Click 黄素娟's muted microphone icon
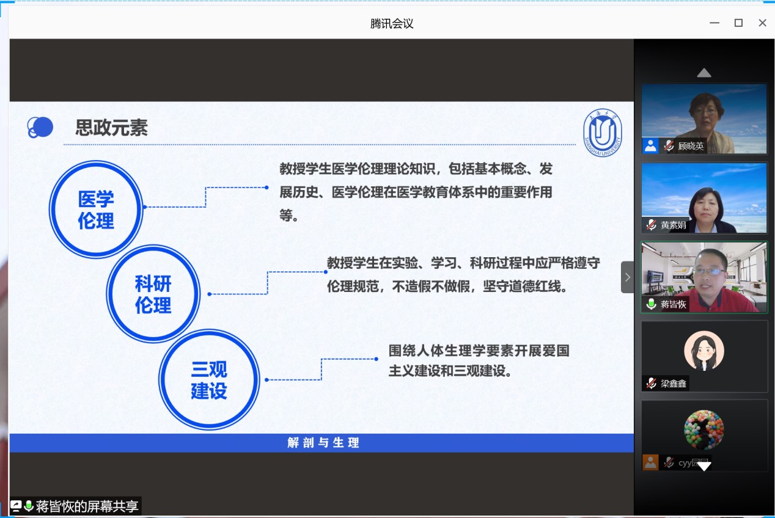This screenshot has width=775, height=518. point(652,225)
